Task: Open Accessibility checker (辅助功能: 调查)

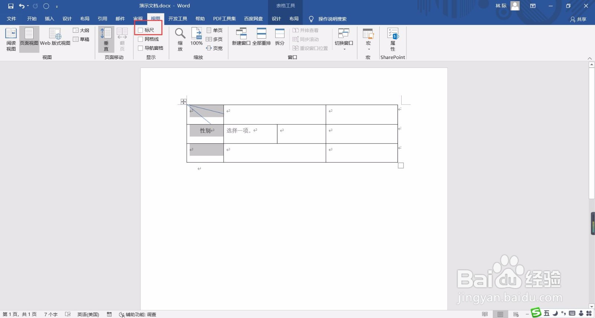Action: (138, 314)
